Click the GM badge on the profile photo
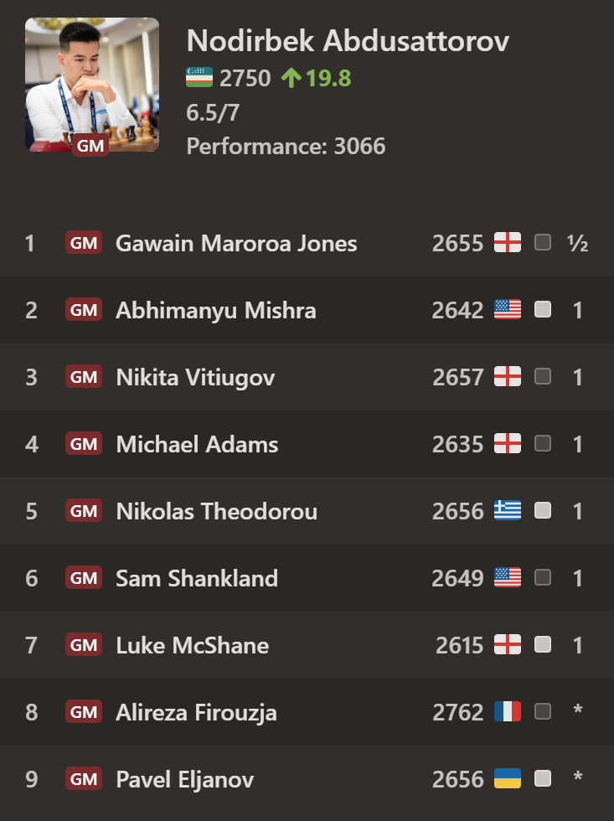Viewport: 614px width, 821px height. 90,146
